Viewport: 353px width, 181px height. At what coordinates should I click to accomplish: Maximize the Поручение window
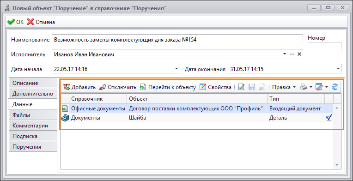(329, 8)
